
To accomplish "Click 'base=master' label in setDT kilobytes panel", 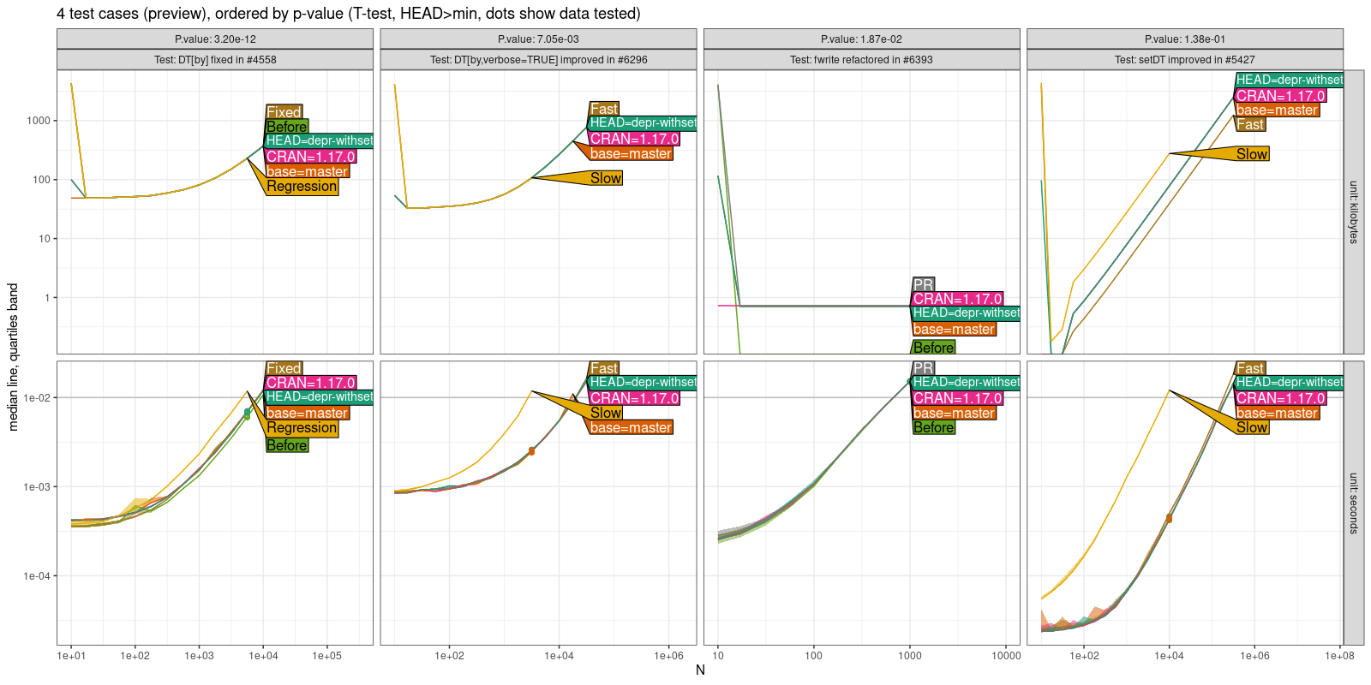I will click(1277, 110).
